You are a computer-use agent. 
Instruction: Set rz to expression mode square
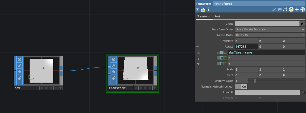pos(222,64)
